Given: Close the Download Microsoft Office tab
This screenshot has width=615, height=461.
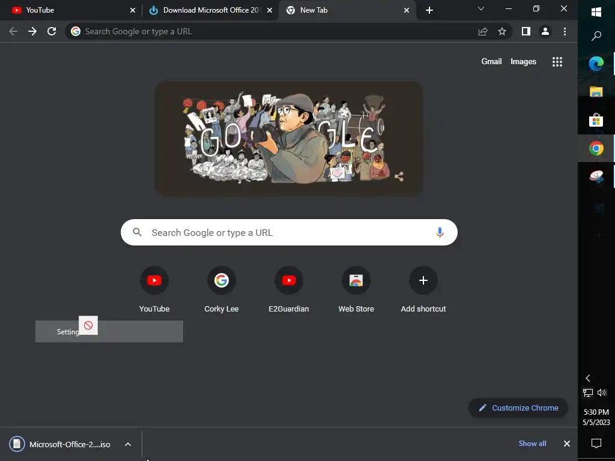Looking at the screenshot, I should pyautogui.click(x=270, y=10).
